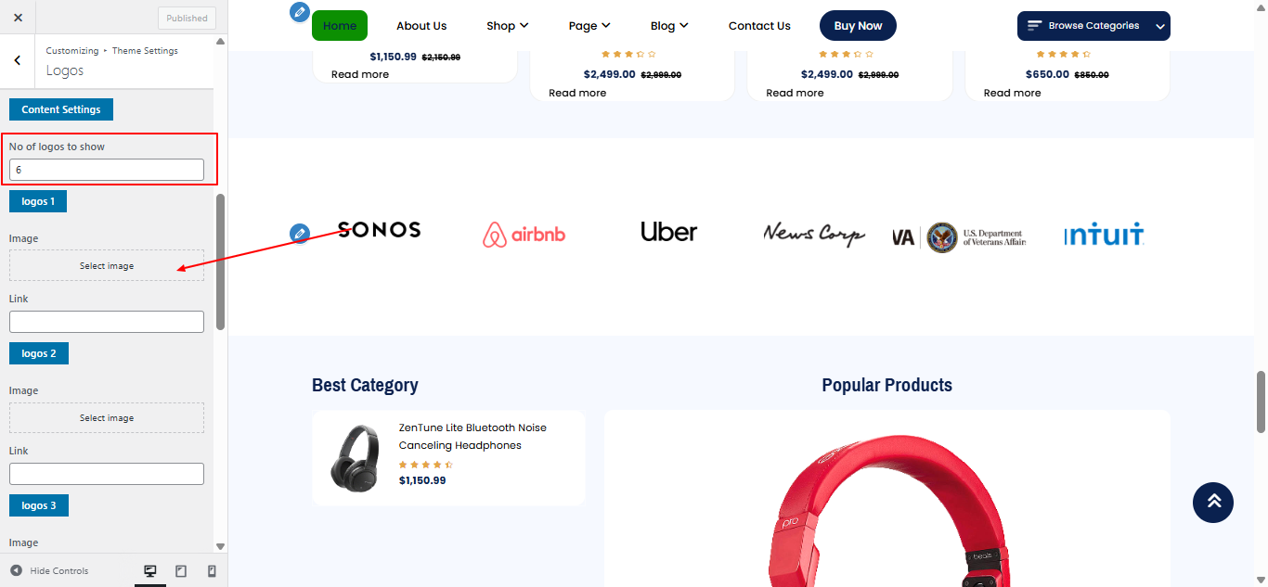The image size is (1268, 587).
Task: Select the Home menu item
Action: (339, 25)
